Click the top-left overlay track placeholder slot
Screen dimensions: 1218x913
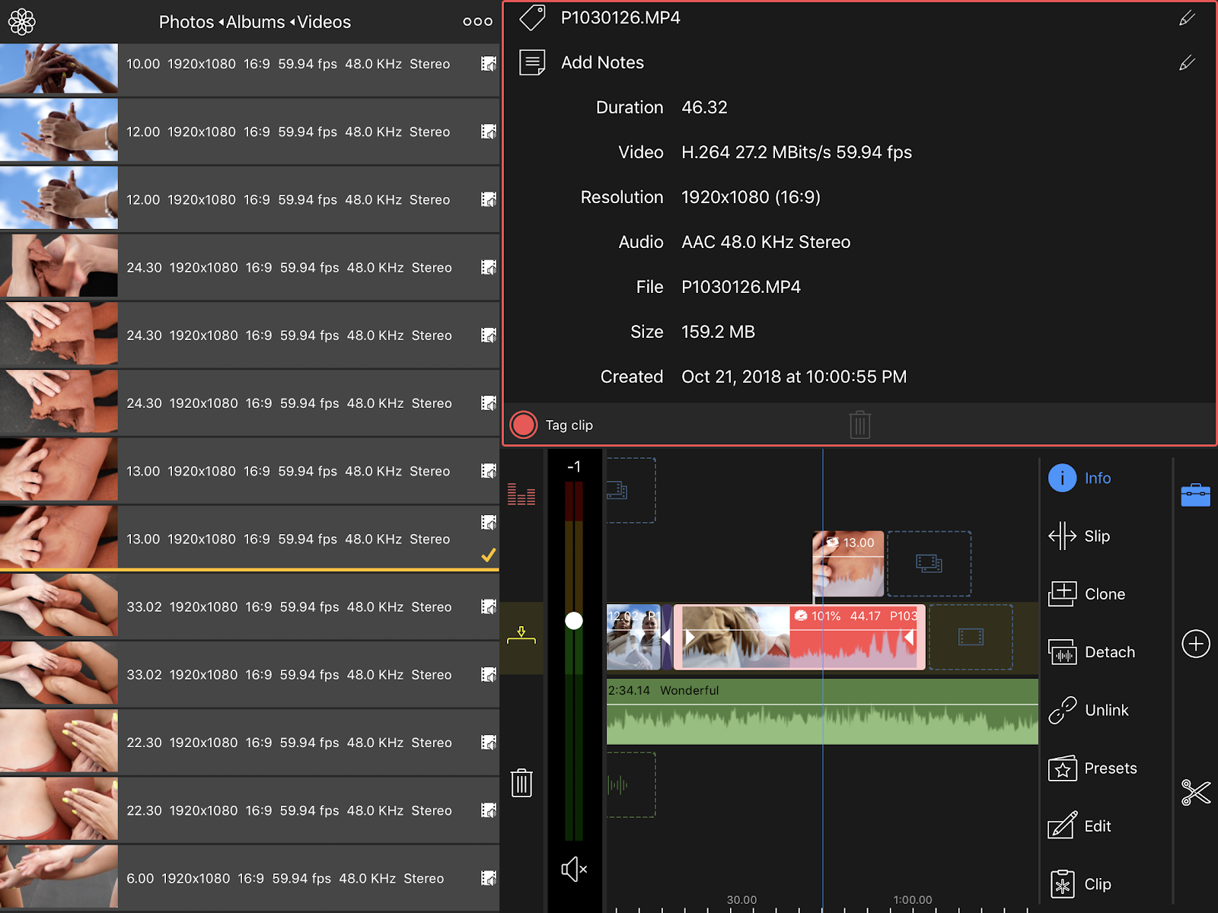631,490
